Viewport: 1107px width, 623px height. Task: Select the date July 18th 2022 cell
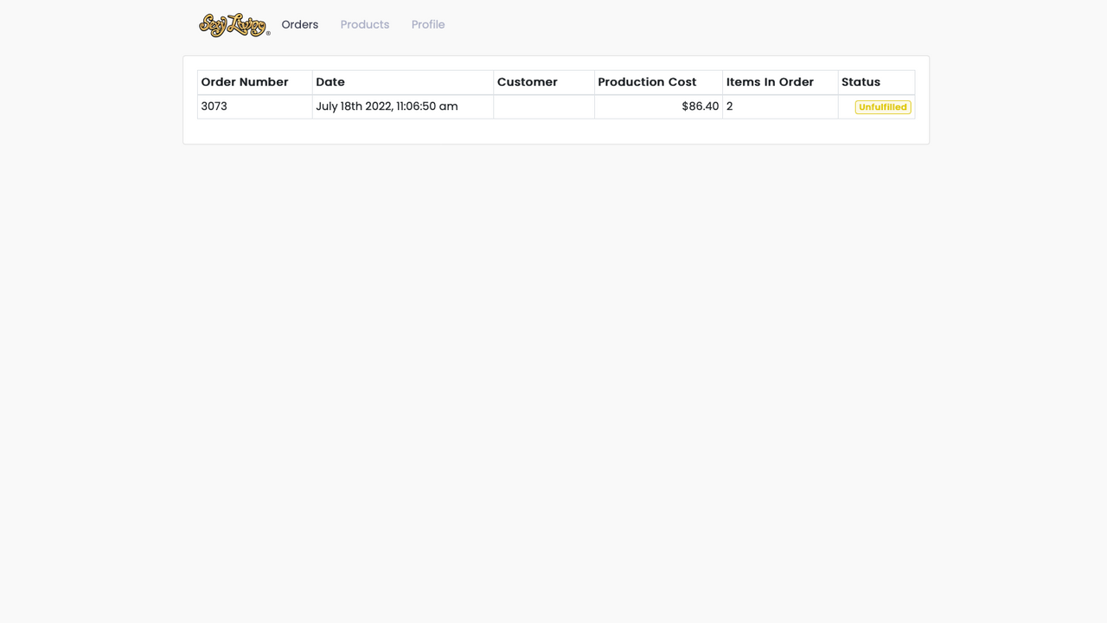(387, 106)
